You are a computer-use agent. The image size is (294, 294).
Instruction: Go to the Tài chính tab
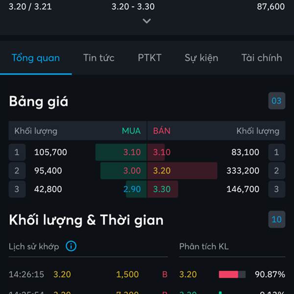tap(262, 58)
